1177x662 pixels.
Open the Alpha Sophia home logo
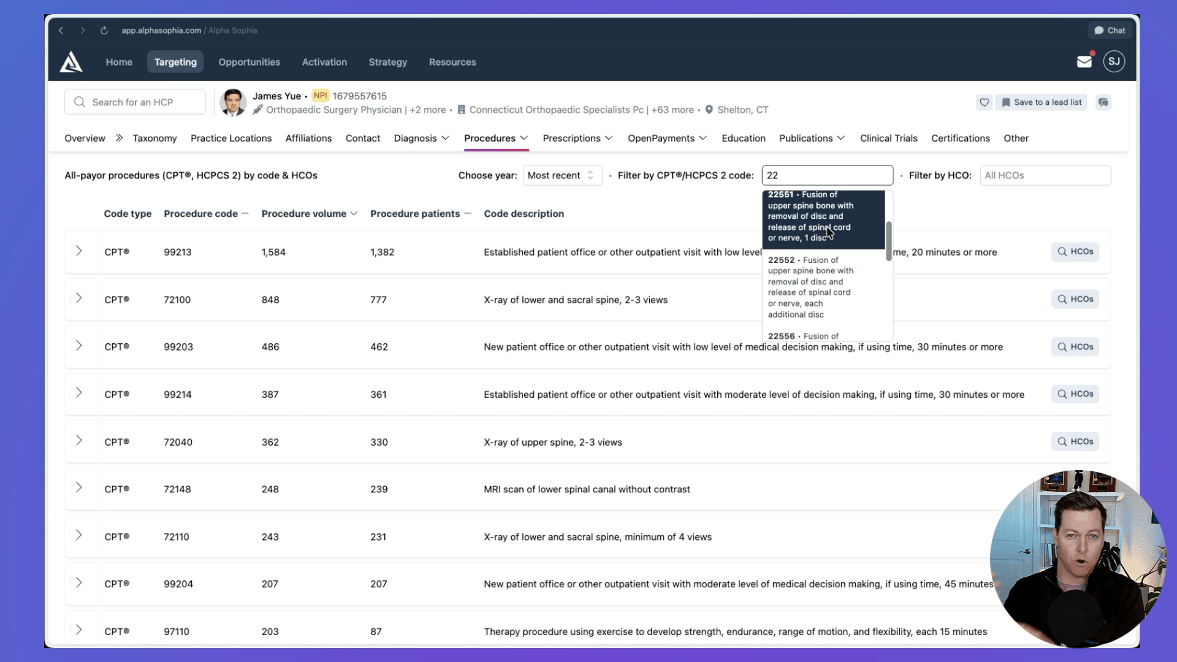click(x=70, y=61)
